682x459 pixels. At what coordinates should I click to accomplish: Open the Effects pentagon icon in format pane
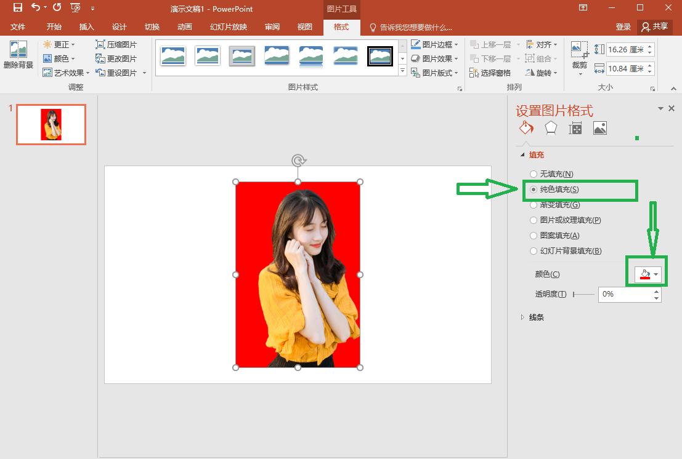pyautogui.click(x=550, y=127)
